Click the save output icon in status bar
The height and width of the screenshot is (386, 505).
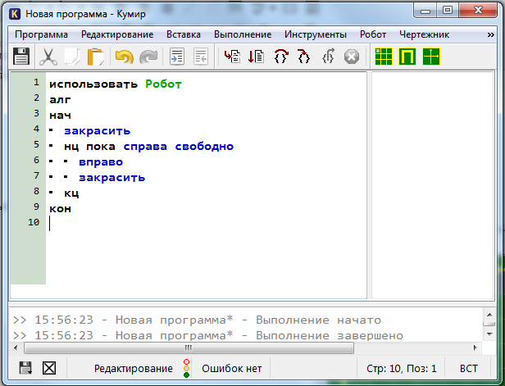coord(25,368)
